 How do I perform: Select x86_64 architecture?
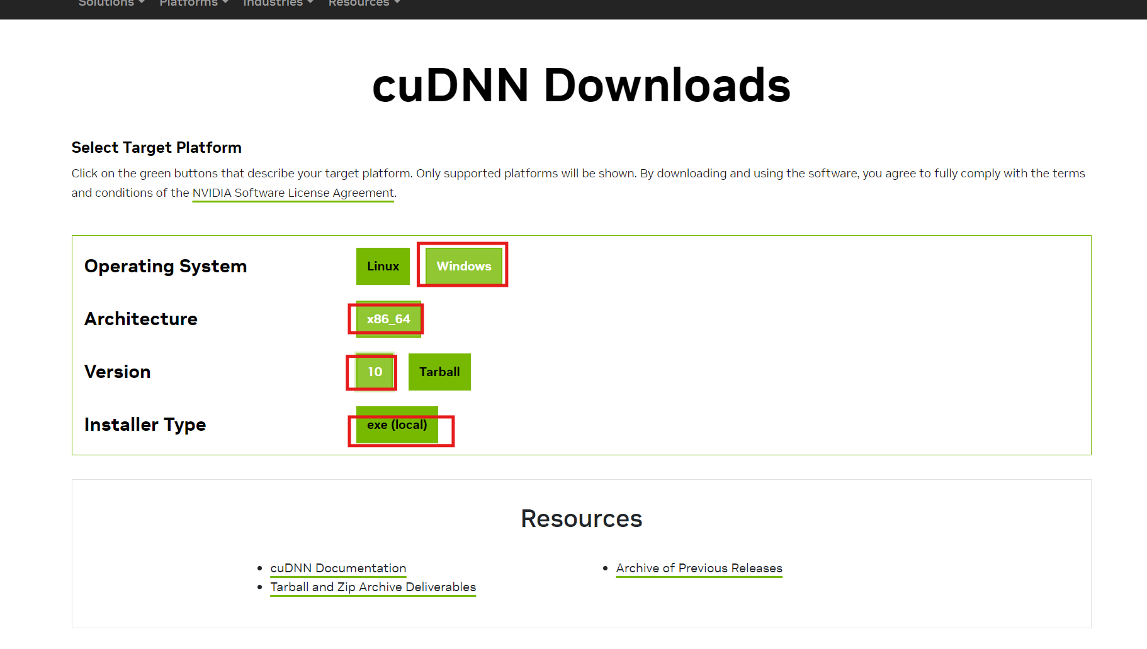pos(388,319)
